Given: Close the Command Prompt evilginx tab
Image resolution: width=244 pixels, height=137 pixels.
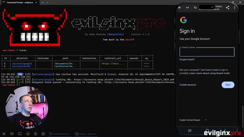Looking at the screenshot, I should (x=36, y=3).
